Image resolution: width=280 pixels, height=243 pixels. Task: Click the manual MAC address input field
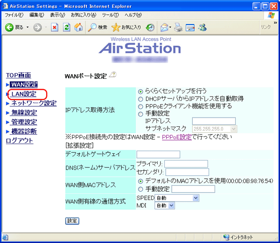(x=193, y=189)
